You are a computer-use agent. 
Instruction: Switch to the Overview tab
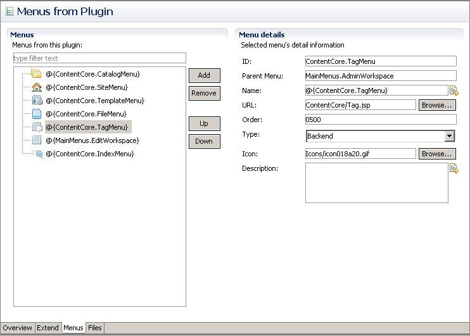coord(17,328)
